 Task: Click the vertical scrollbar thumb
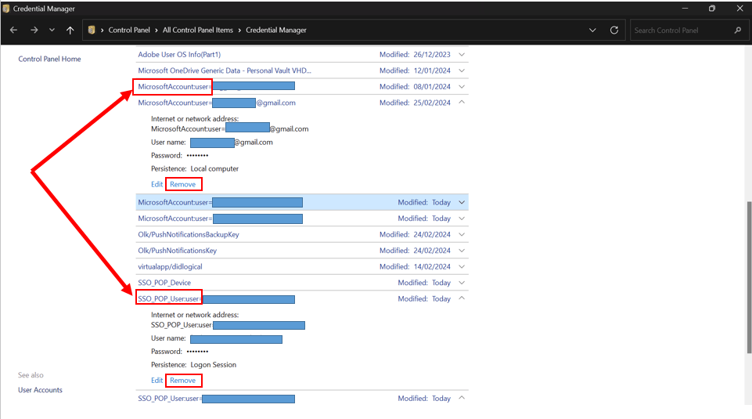pos(749,277)
